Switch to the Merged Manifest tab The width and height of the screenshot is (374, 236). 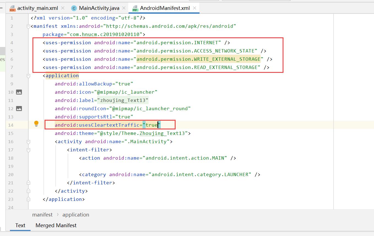[56, 225]
